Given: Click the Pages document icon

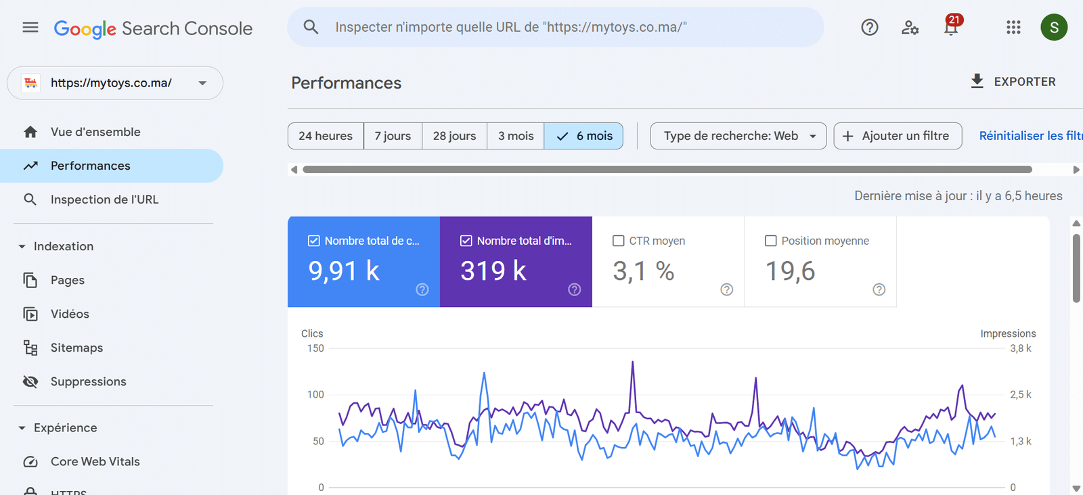Looking at the screenshot, I should [x=30, y=280].
